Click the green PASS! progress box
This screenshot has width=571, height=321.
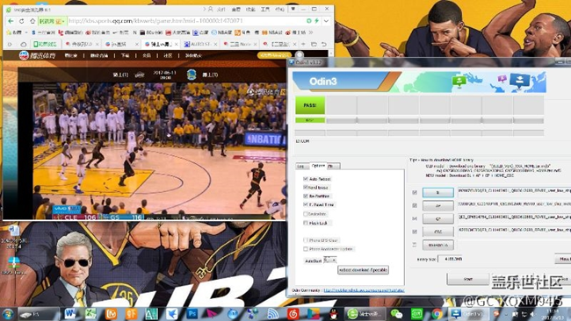(310, 105)
